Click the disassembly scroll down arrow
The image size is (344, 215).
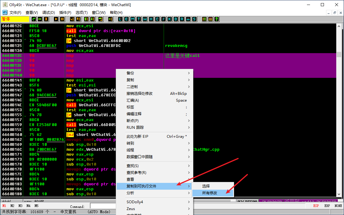pyautogui.click(x=339, y=194)
